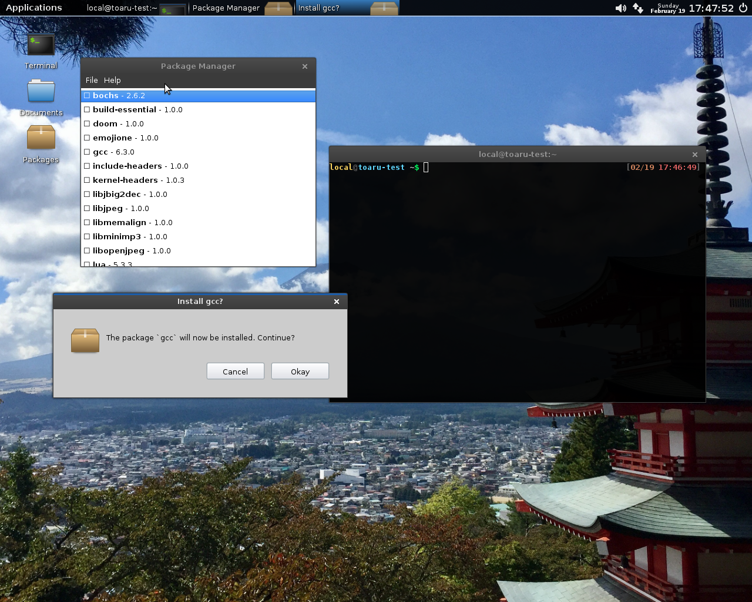Viewport: 752px width, 602px height.
Task: Open the File menu in Package Manager
Action: [92, 81]
